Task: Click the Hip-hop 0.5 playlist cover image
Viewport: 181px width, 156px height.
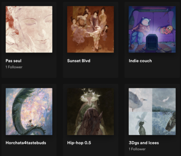Action: (x=90, y=111)
